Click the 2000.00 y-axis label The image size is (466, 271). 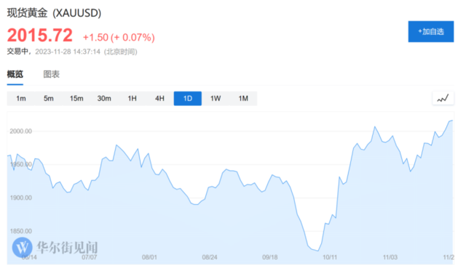(21, 132)
